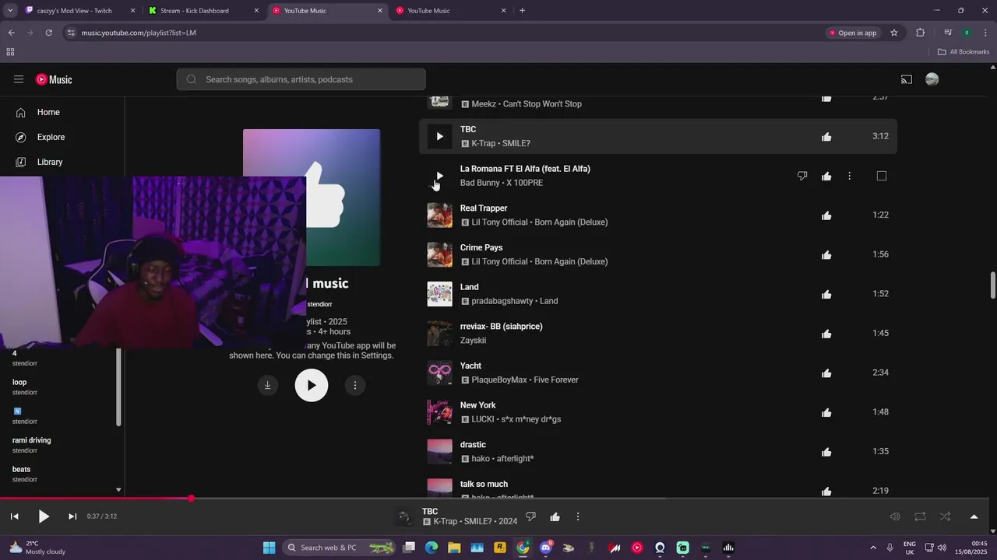Unlike TBC in the song list
The width and height of the screenshot is (997, 560).
[x=826, y=137]
